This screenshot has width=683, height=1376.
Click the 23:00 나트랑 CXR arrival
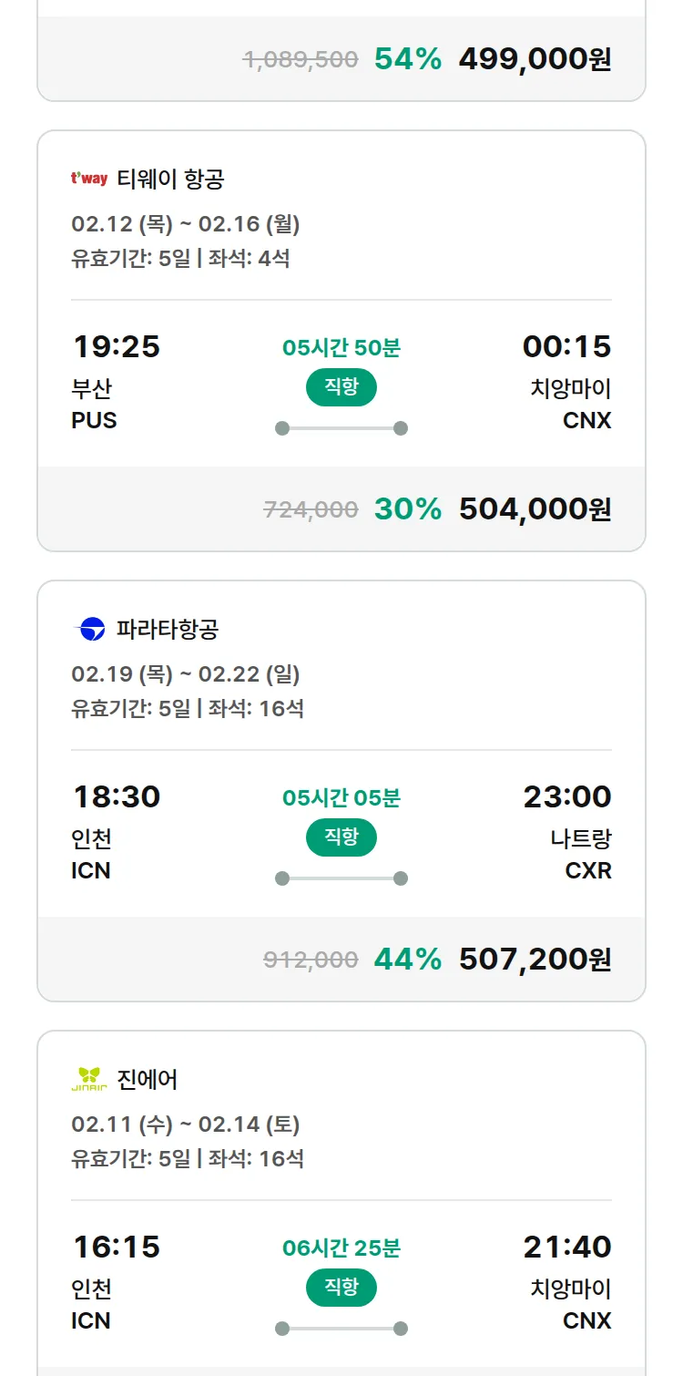[x=566, y=832]
